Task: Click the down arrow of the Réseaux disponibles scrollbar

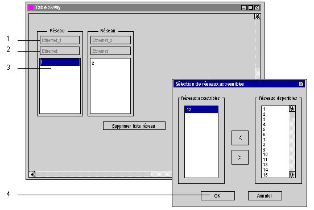Action: (x=292, y=174)
